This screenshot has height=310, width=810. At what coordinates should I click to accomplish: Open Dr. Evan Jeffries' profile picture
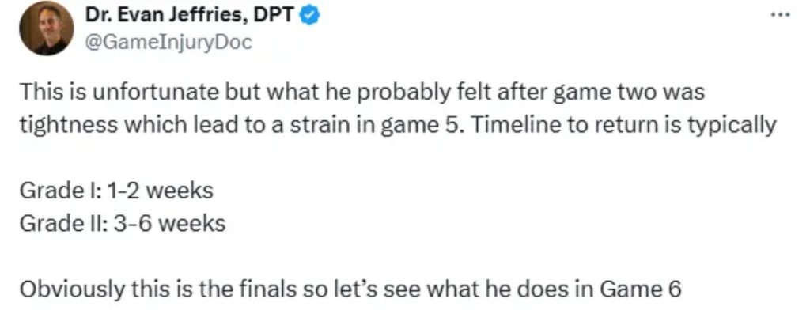click(47, 28)
